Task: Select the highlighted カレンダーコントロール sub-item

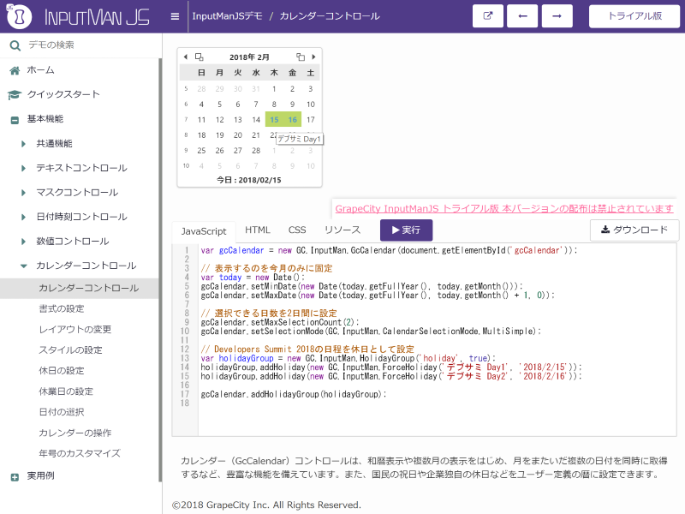Action: [79, 288]
